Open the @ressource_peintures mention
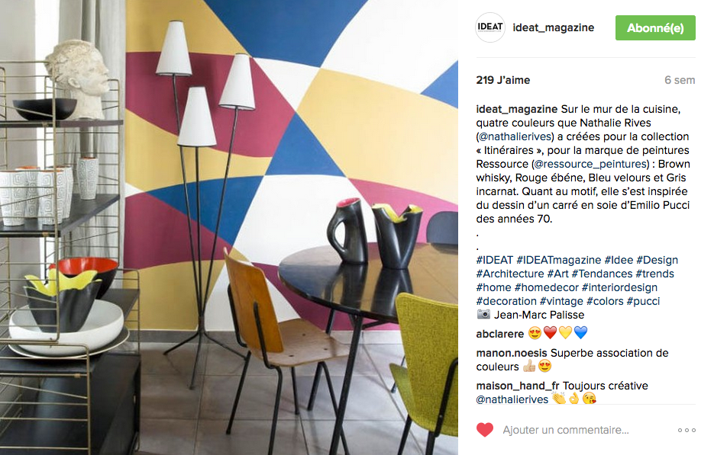Image resolution: width=714 pixels, height=455 pixels. point(590,164)
